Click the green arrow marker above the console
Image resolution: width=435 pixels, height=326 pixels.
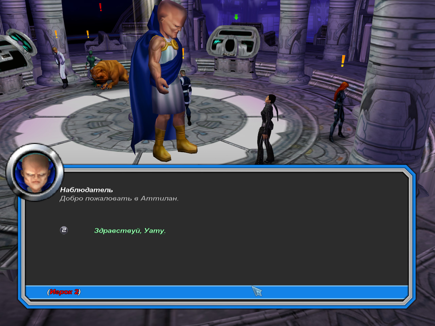coord(236,17)
